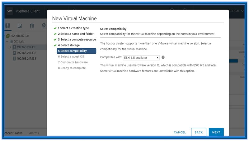Click the vCenter icon for 192.168.217.134
This screenshot has height=141, width=249.
8,36
